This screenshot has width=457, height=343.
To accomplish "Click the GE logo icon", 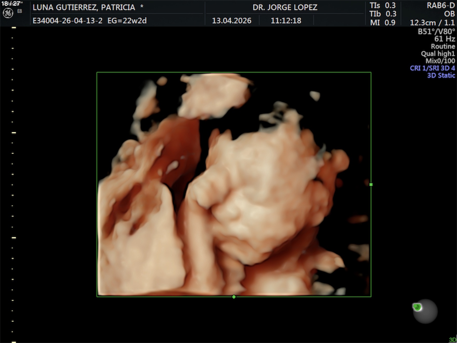I will pos(8,13).
